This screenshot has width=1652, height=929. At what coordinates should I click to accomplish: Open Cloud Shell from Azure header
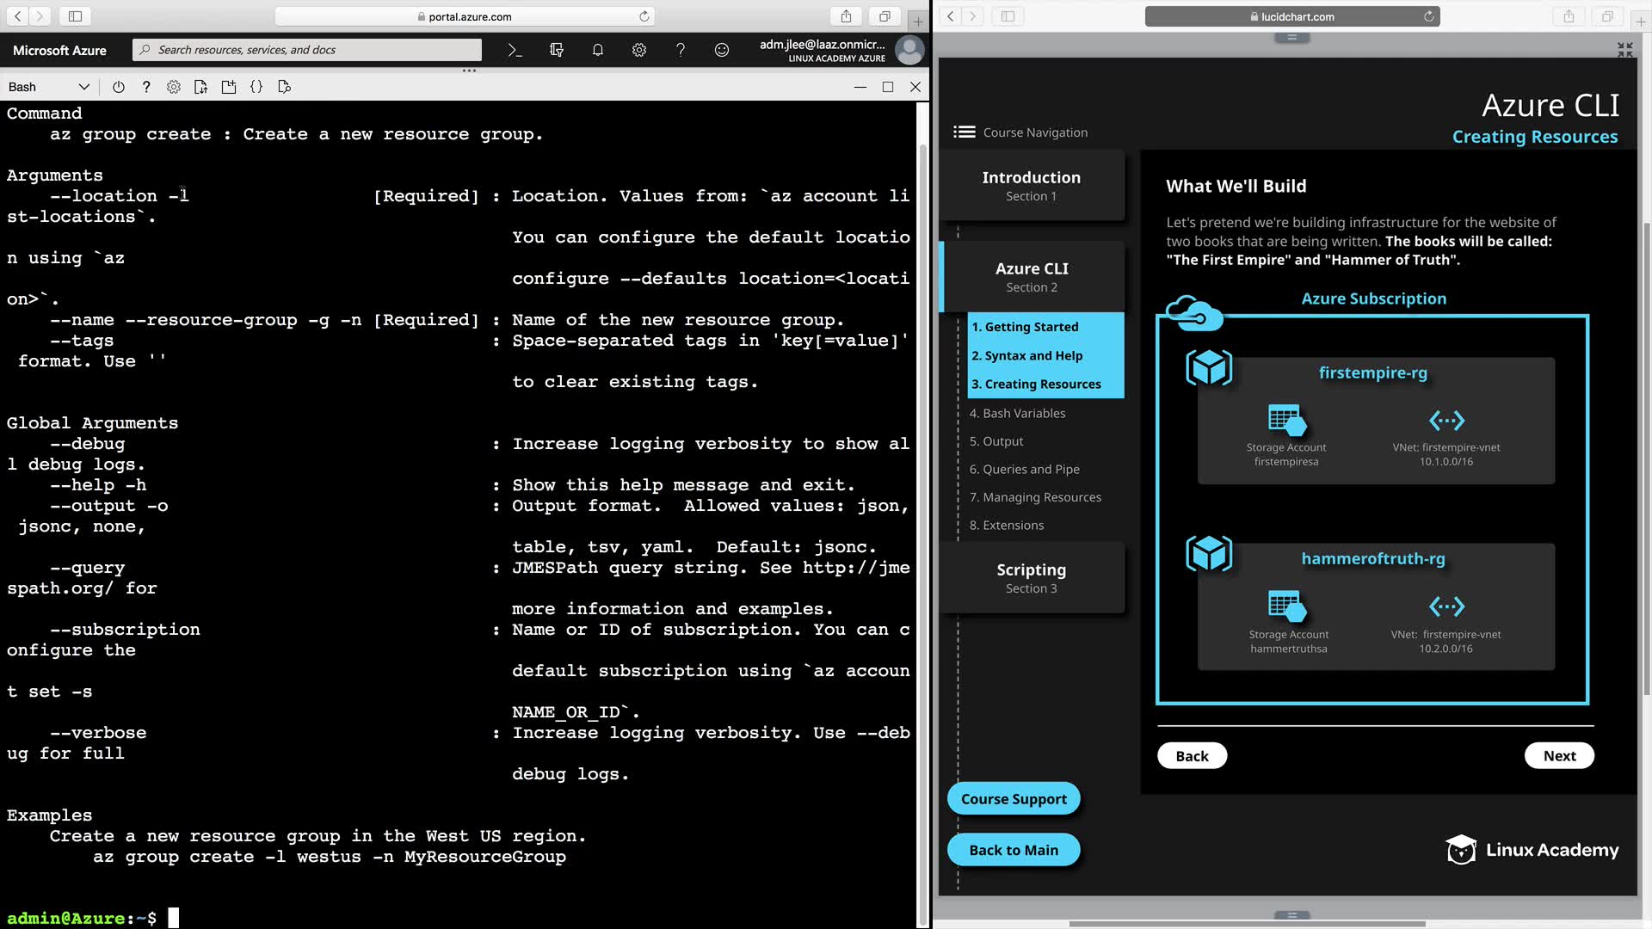pos(515,50)
